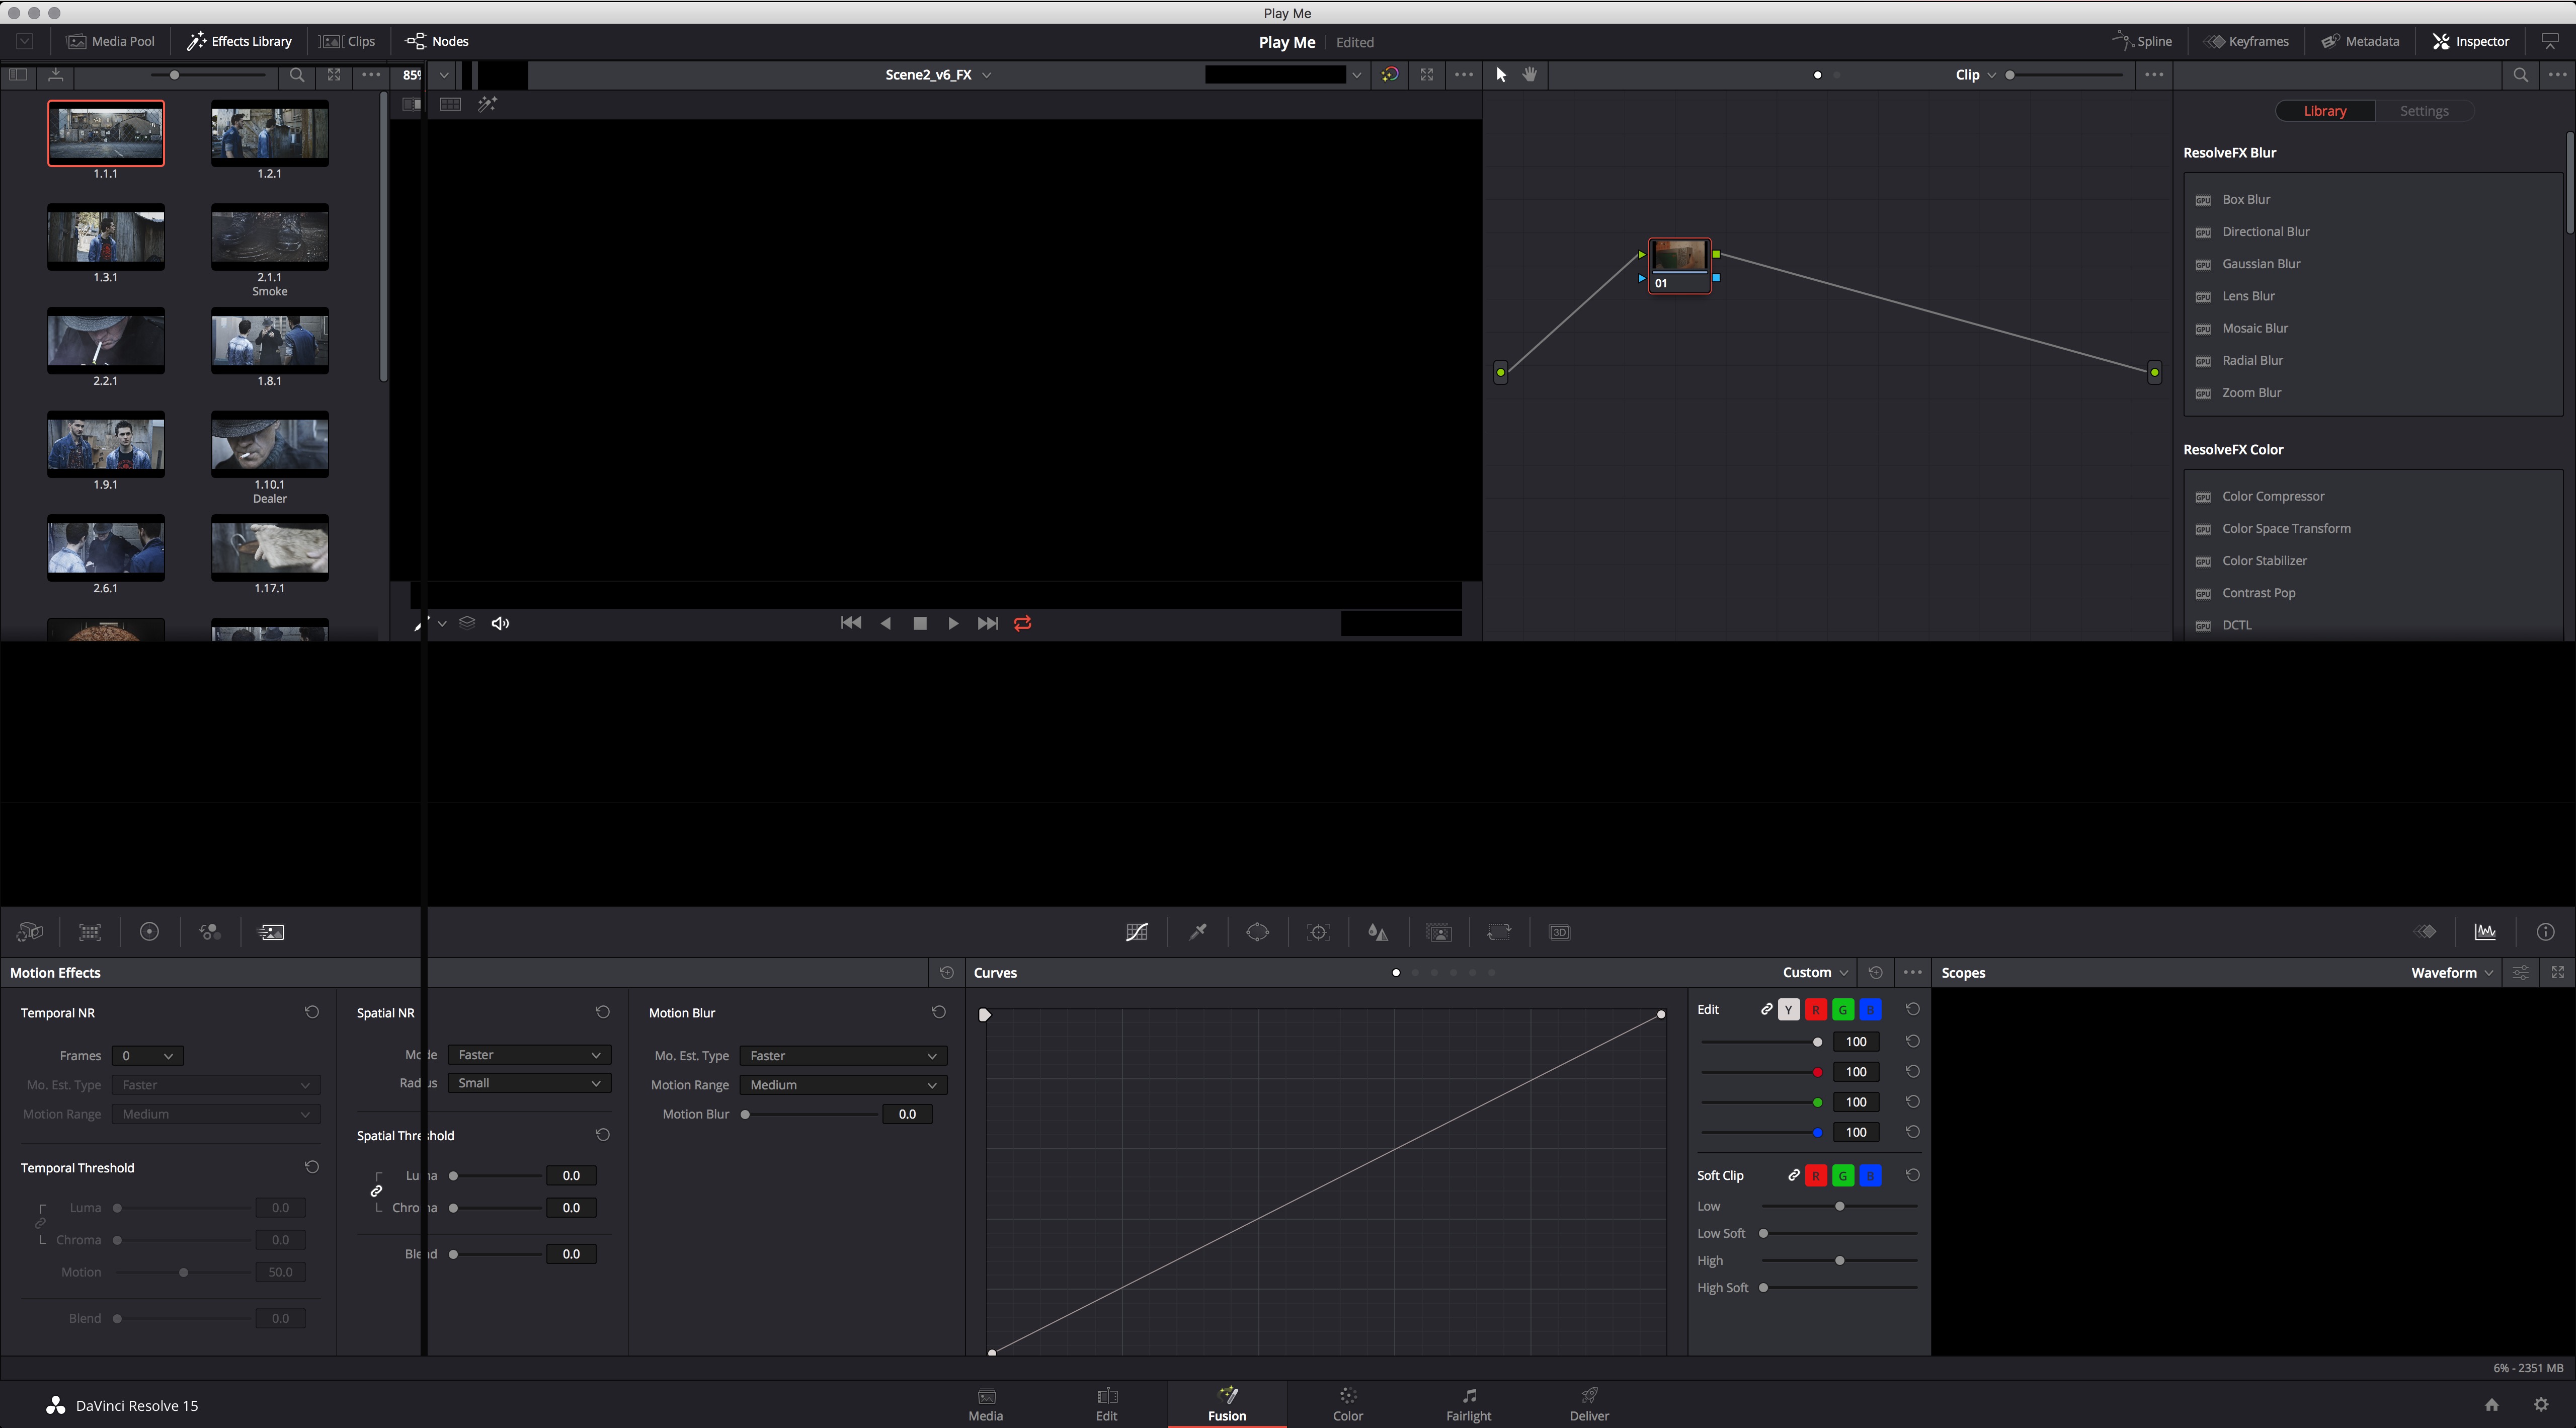Open Motion Blur Mo. Est. Type dropdown
Screen dimensions: 2576x1428
tap(843, 1056)
